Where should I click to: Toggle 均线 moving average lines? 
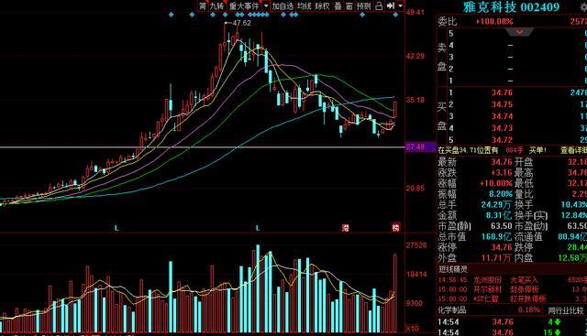[304, 6]
